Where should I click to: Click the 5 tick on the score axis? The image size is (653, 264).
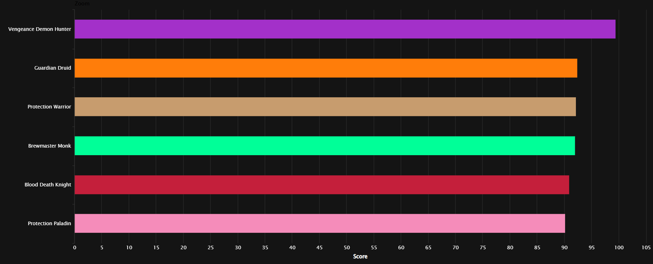tap(102, 247)
